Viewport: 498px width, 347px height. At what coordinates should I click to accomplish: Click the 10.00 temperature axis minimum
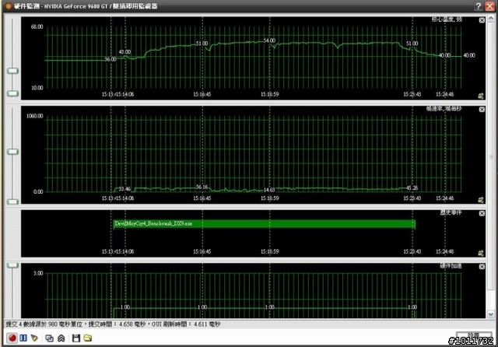click(37, 88)
